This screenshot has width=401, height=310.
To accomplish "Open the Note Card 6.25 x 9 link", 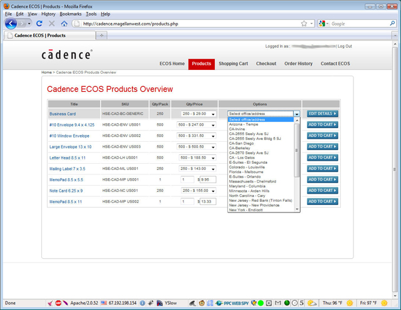I will tap(66, 191).
